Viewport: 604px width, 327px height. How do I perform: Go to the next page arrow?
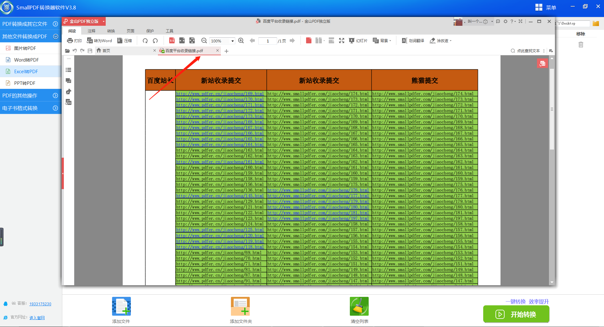pos(292,41)
